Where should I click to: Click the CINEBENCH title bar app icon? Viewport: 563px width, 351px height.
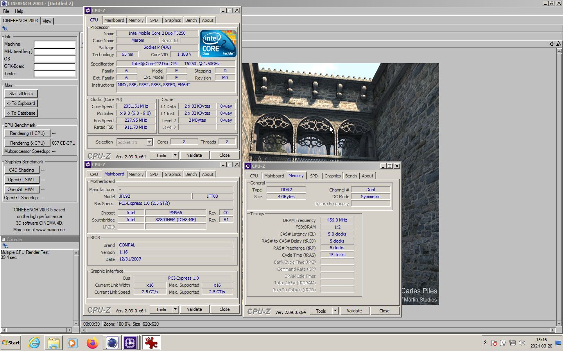pos(4,3)
